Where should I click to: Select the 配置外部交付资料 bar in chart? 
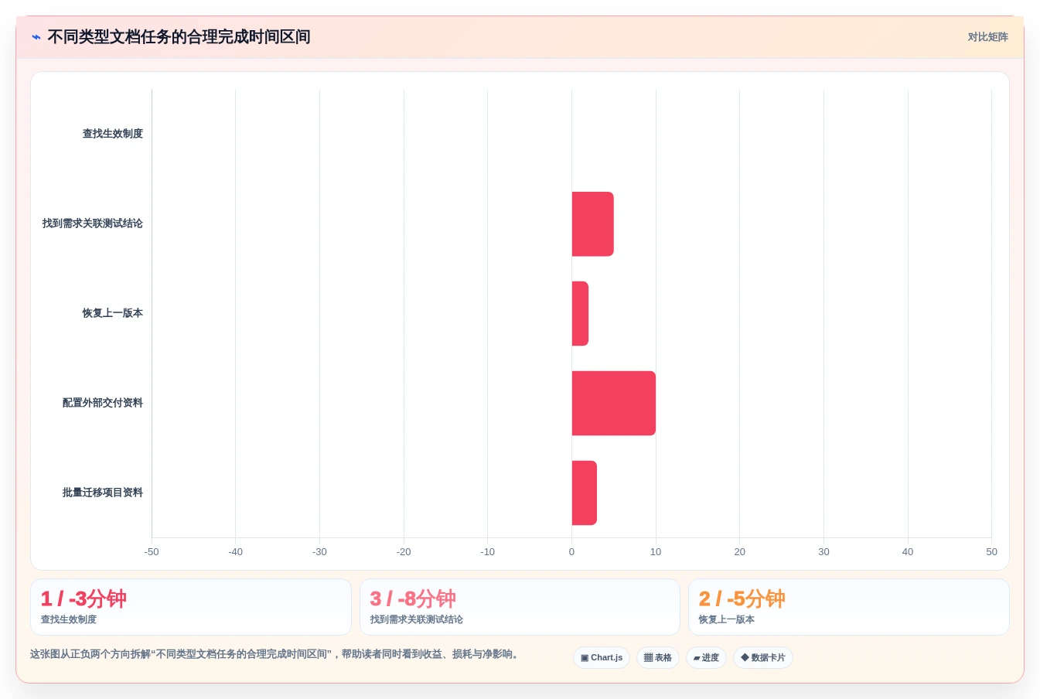coord(613,404)
